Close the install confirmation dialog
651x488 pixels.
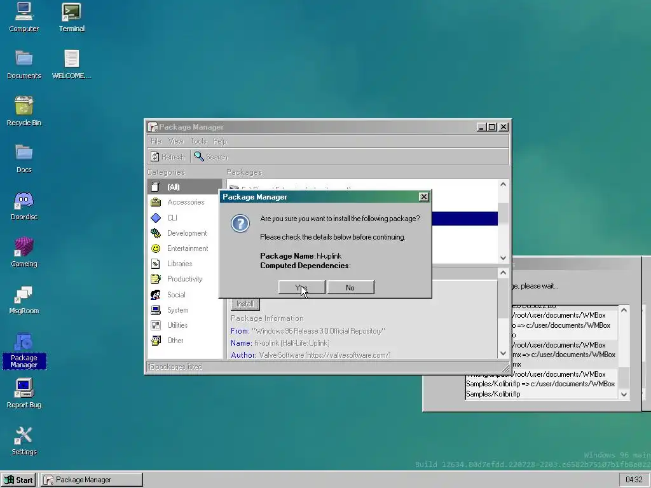tap(423, 197)
